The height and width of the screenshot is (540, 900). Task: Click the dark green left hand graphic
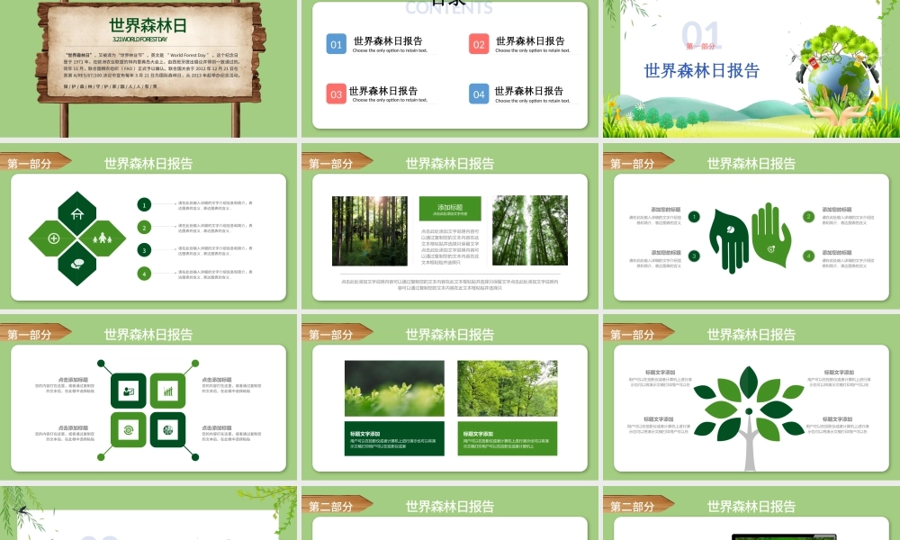[729, 236]
